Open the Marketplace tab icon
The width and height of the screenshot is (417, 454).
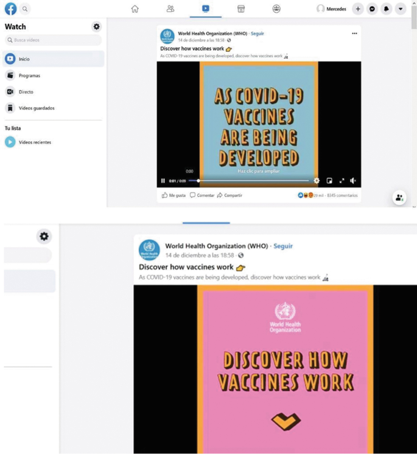coord(241,9)
